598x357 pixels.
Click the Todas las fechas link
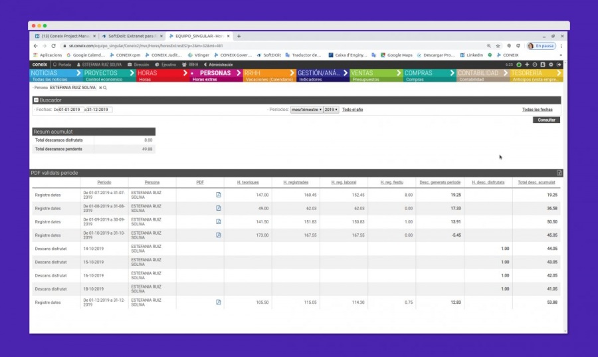coord(537,110)
